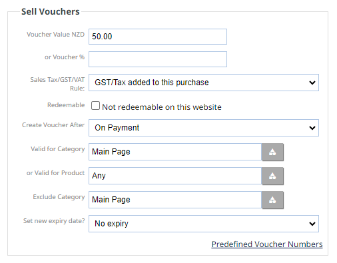Open the Create Voucher After dropdown

click(204, 128)
